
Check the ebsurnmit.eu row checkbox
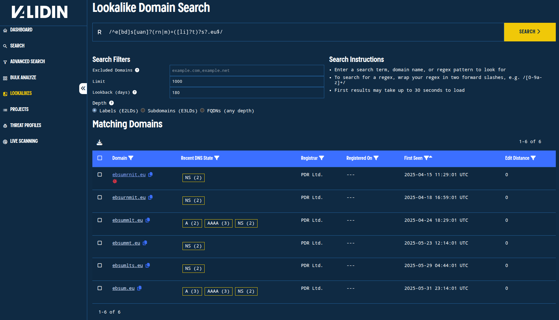coord(100,197)
